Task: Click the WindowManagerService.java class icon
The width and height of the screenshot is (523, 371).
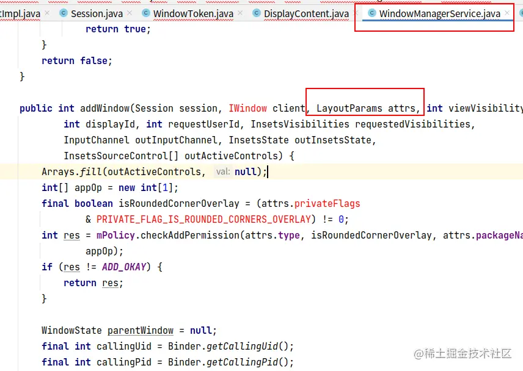Action: [372, 13]
